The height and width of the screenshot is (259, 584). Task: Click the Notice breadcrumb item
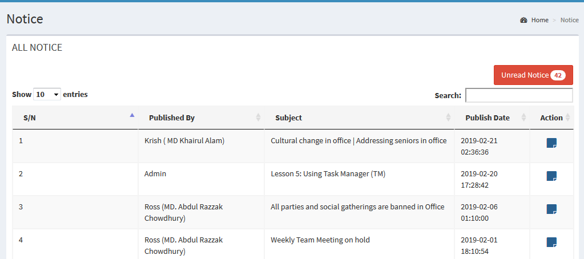569,20
